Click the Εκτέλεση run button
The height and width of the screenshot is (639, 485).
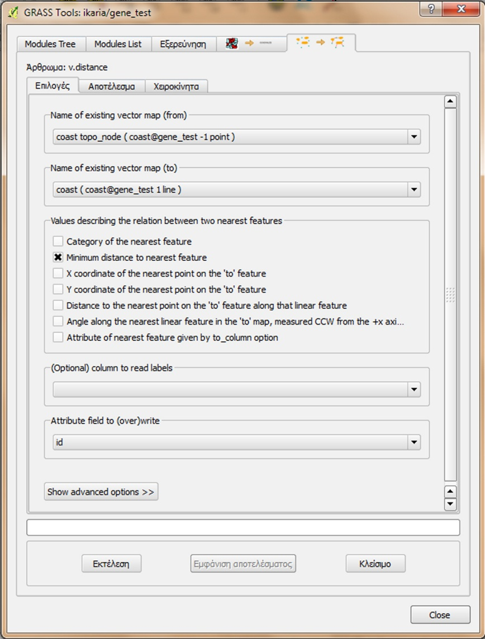pos(111,564)
